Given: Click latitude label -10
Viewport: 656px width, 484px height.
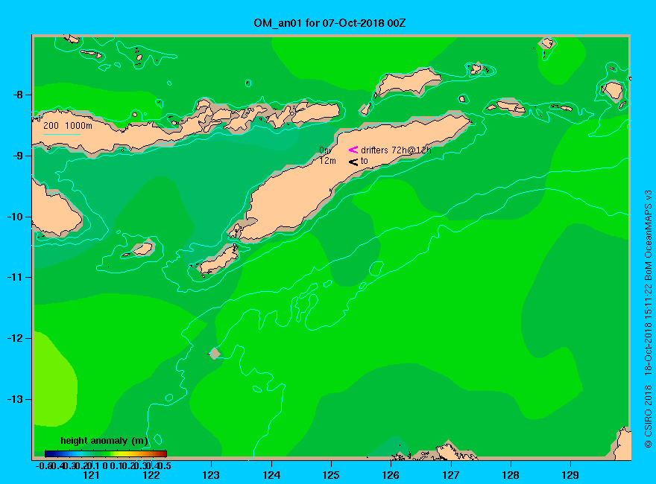Looking at the screenshot, I should [x=16, y=217].
